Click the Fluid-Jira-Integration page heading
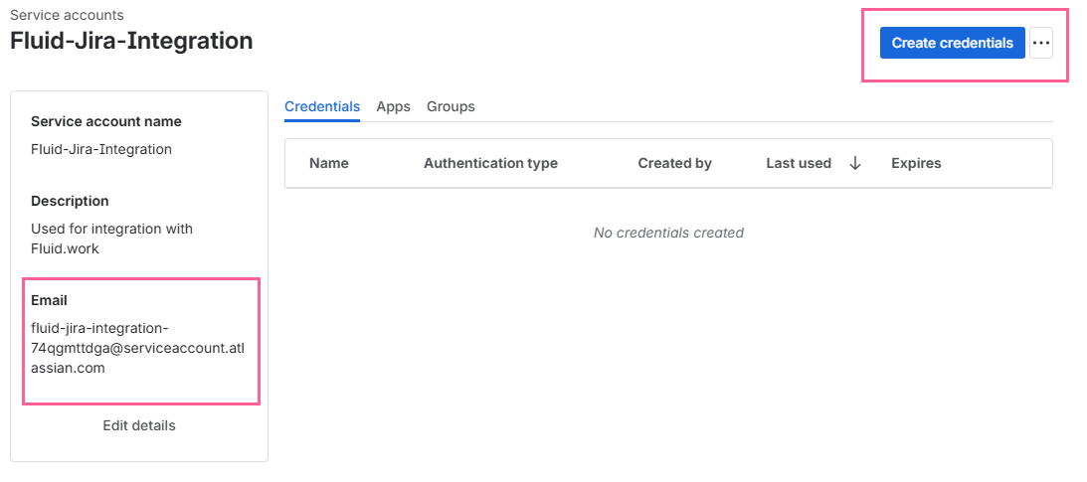The image size is (1087, 482). (x=131, y=41)
